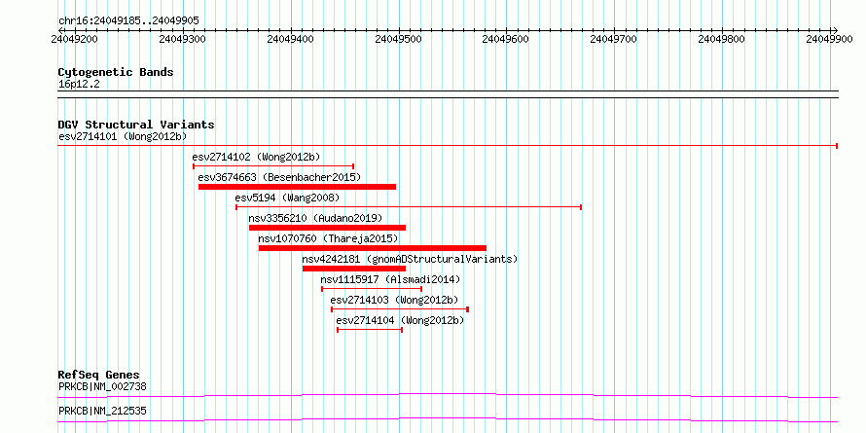Image resolution: width=866 pixels, height=433 pixels.
Task: Click the esv2714103 thin red interval
Action: 400,308
